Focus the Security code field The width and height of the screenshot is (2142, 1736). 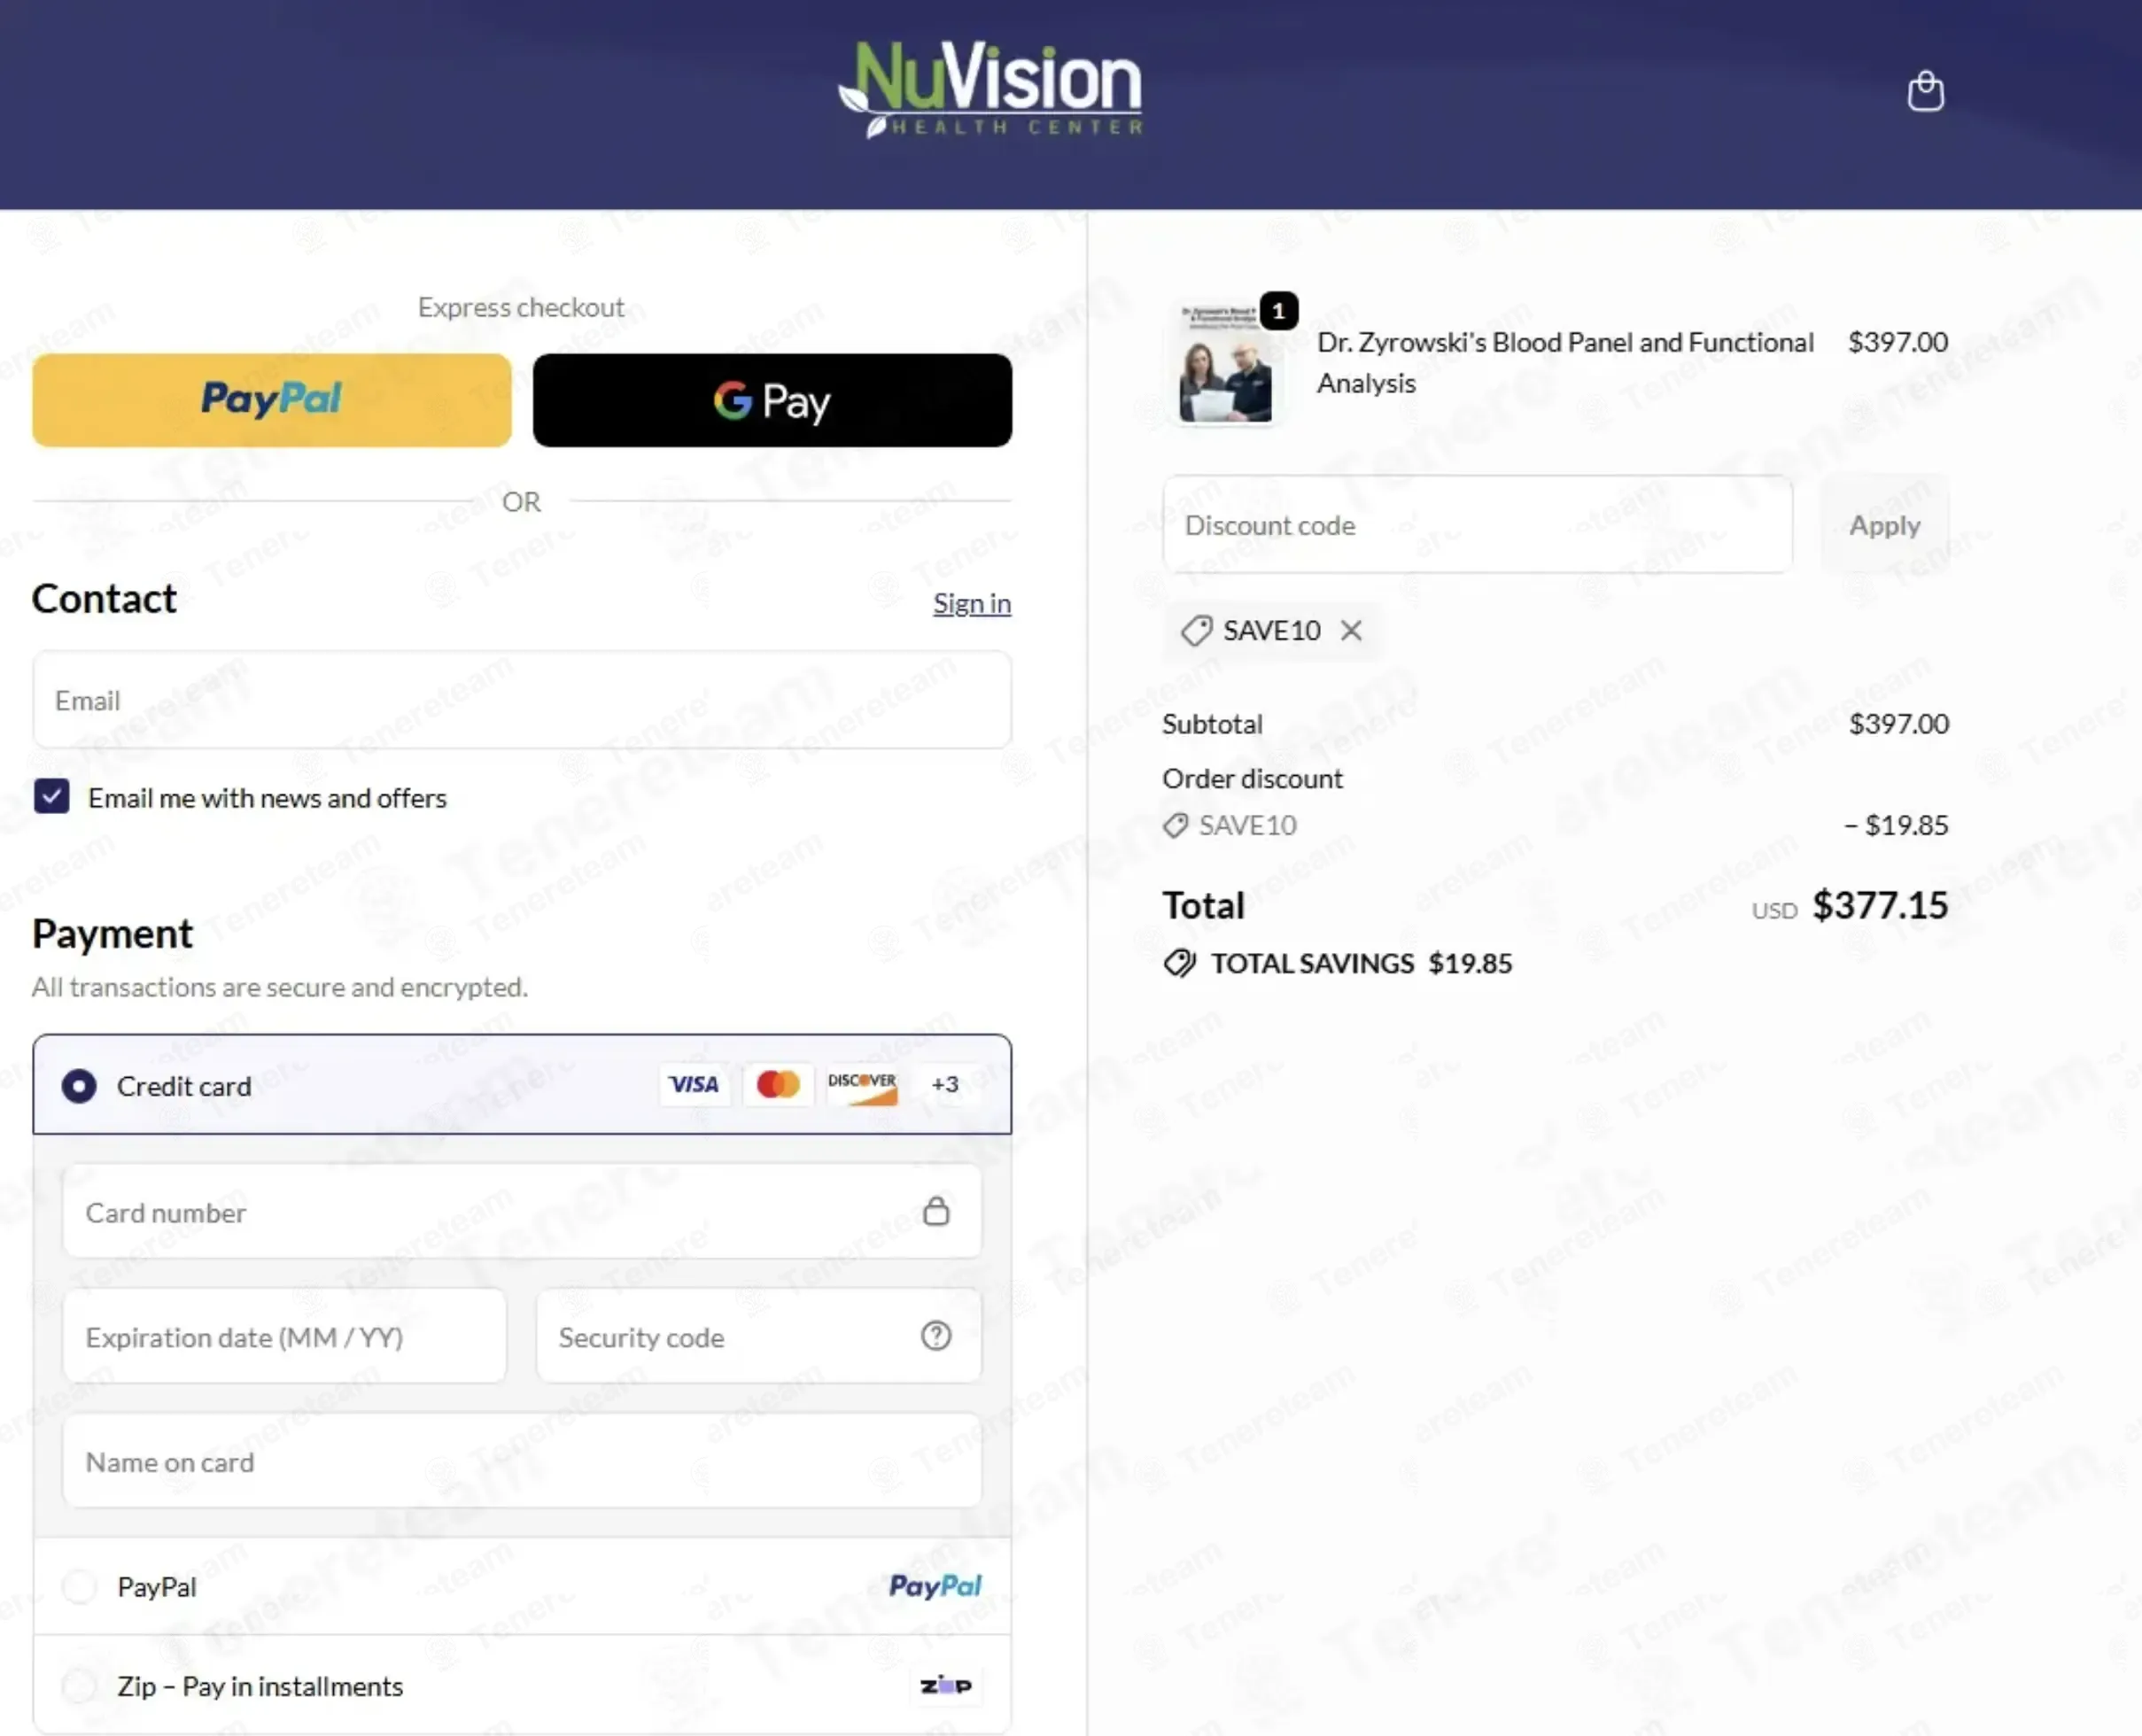(x=759, y=1337)
